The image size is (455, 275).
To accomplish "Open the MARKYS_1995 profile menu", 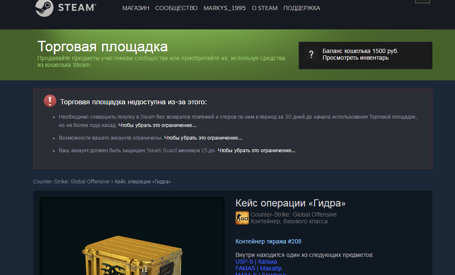I will pos(225,8).
